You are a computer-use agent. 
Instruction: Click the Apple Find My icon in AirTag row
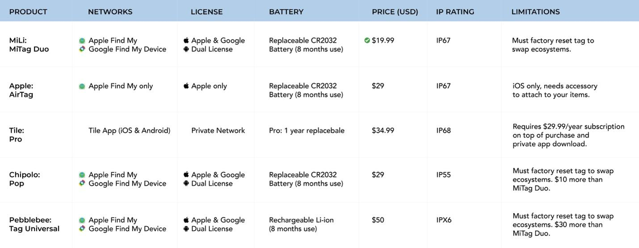coord(82,86)
